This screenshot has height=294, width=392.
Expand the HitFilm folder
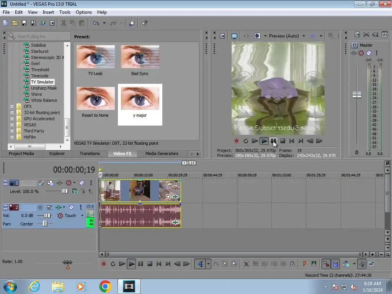pyautogui.click(x=12, y=137)
